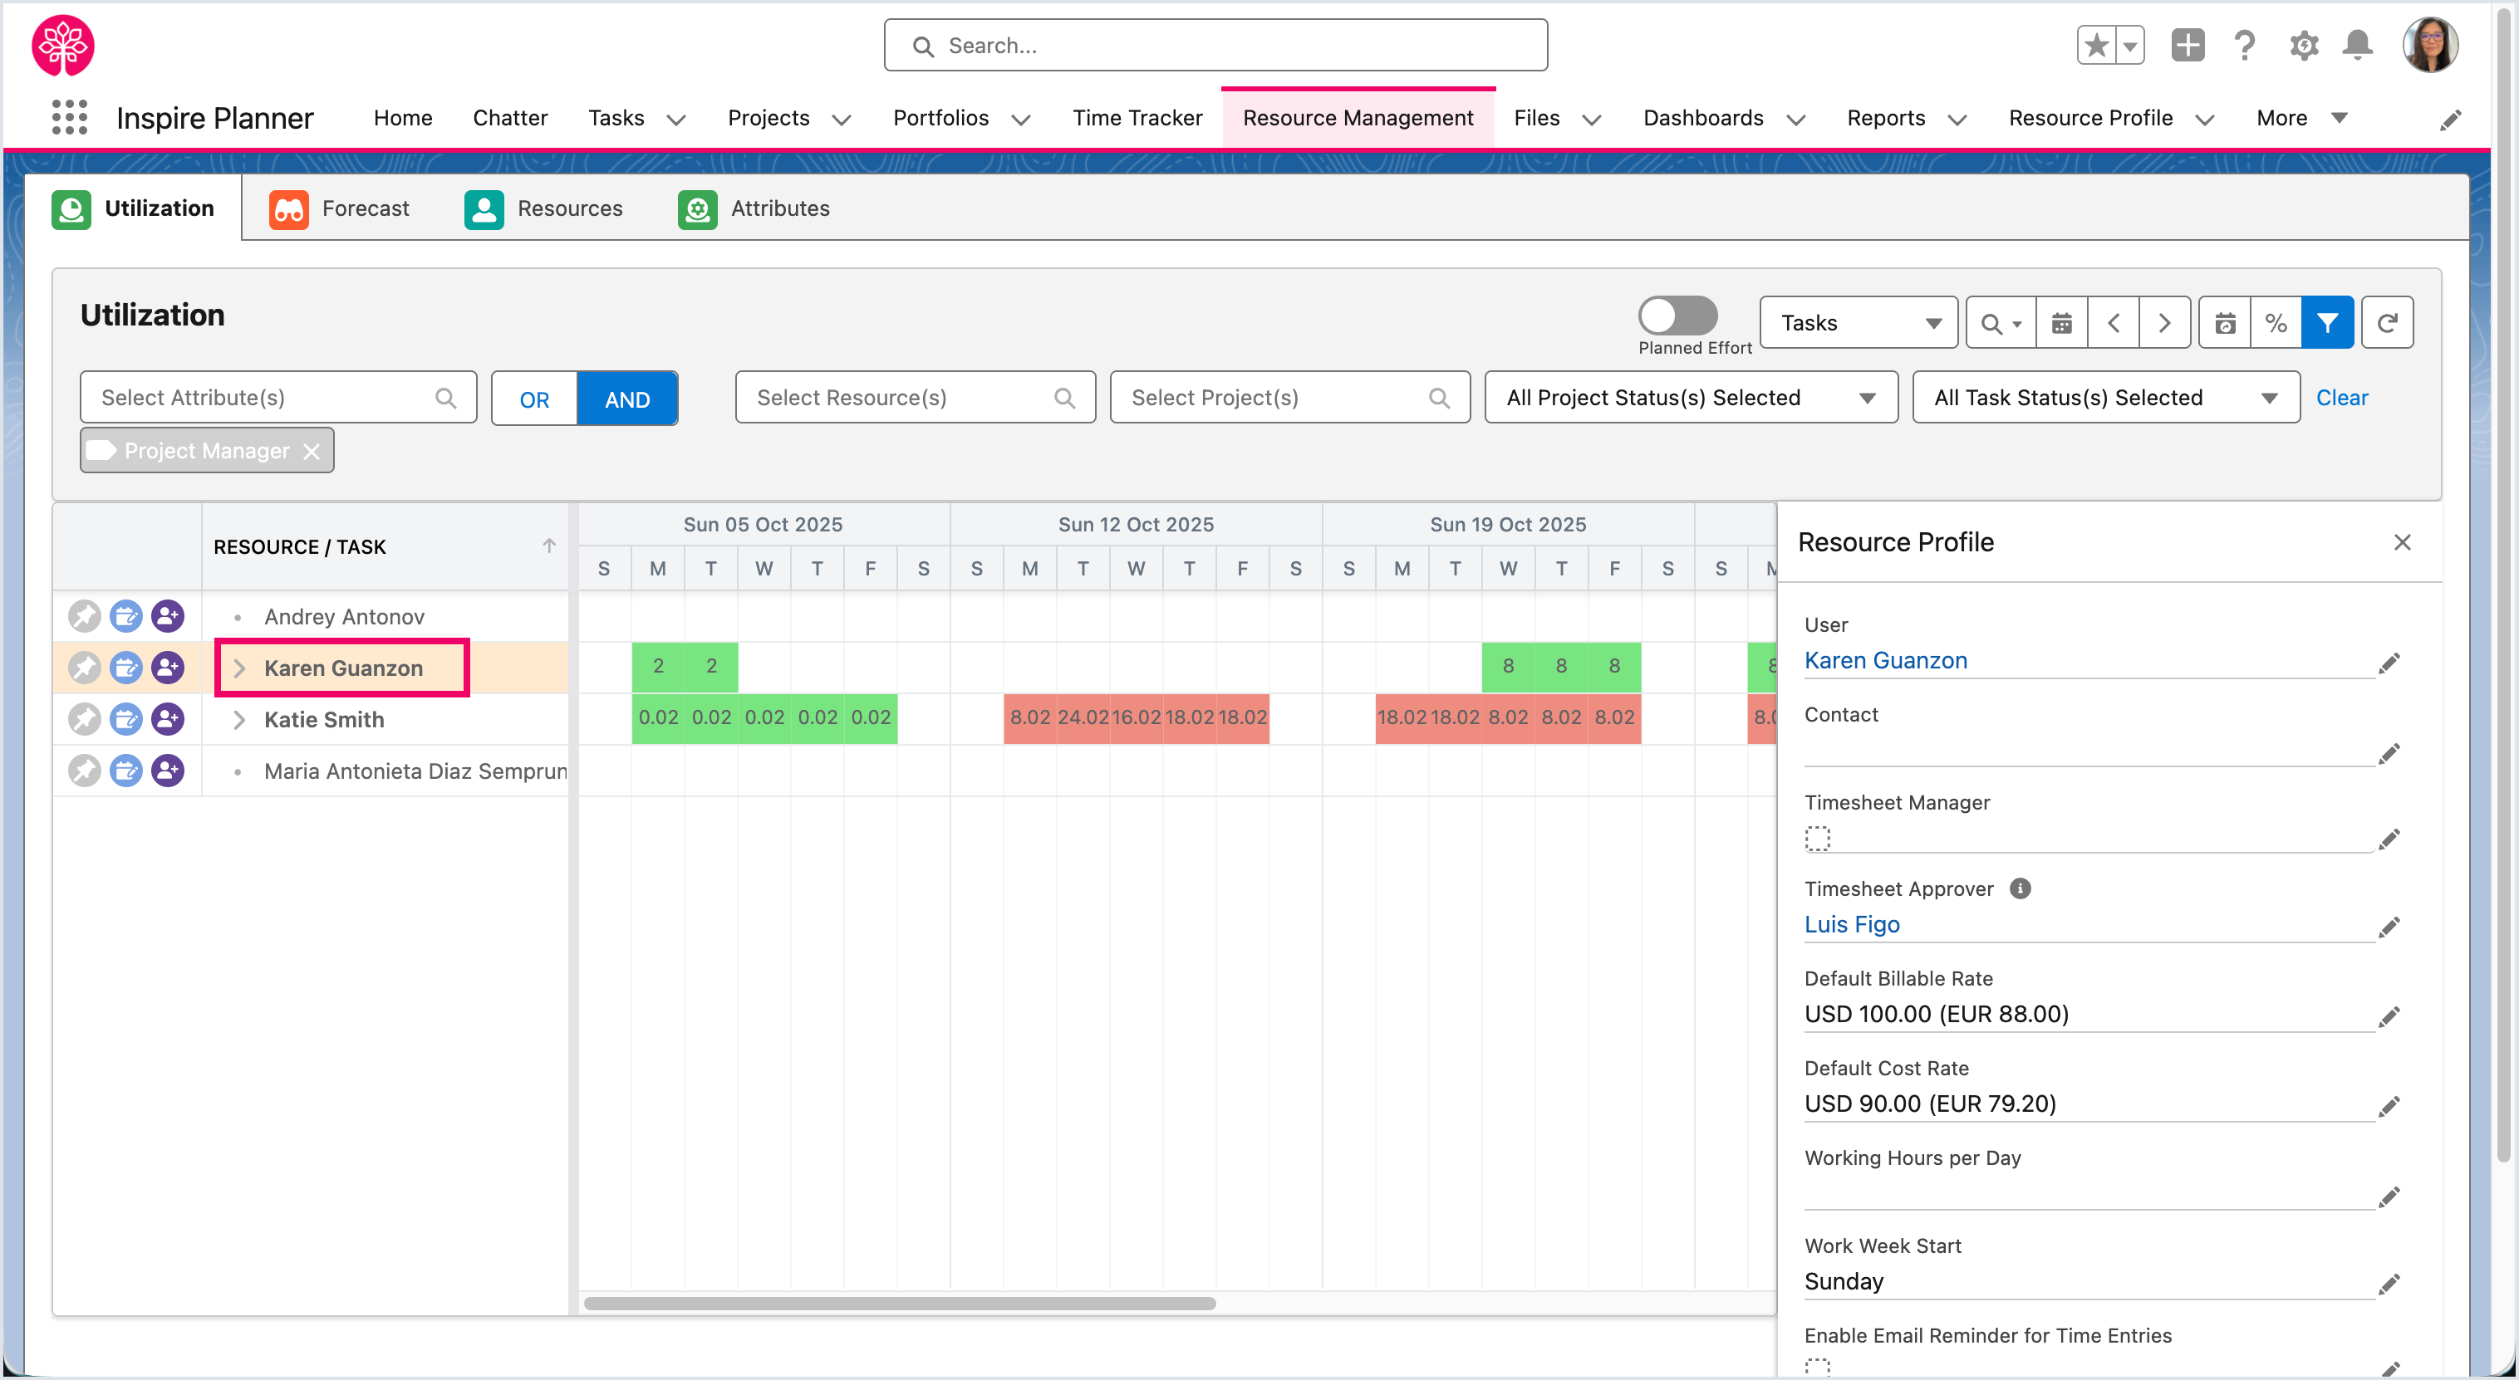Edit the Default Billable Rate pencil icon
The image size is (2519, 1380).
pyautogui.click(x=2389, y=1016)
